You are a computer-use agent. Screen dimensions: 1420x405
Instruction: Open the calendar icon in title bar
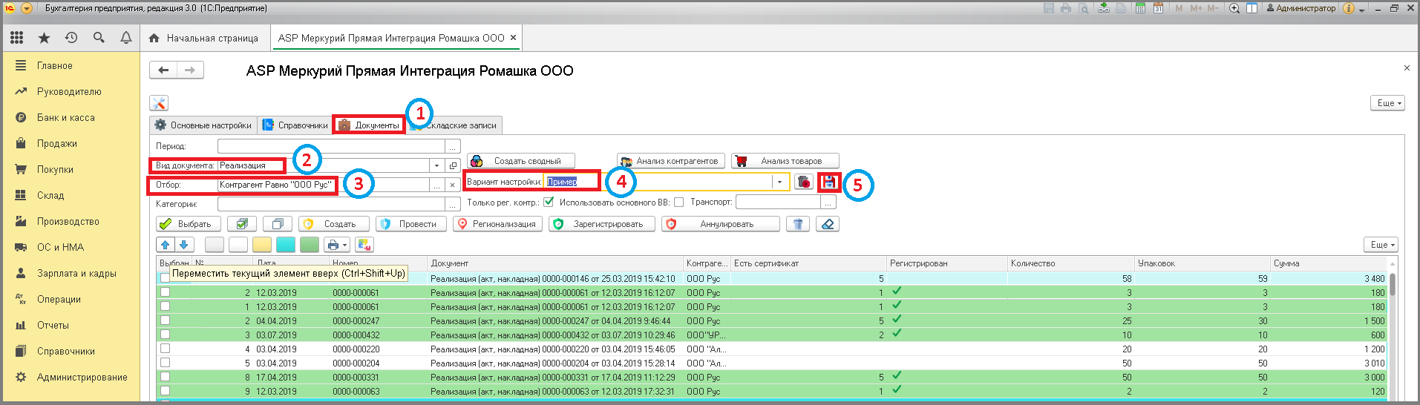click(1157, 8)
